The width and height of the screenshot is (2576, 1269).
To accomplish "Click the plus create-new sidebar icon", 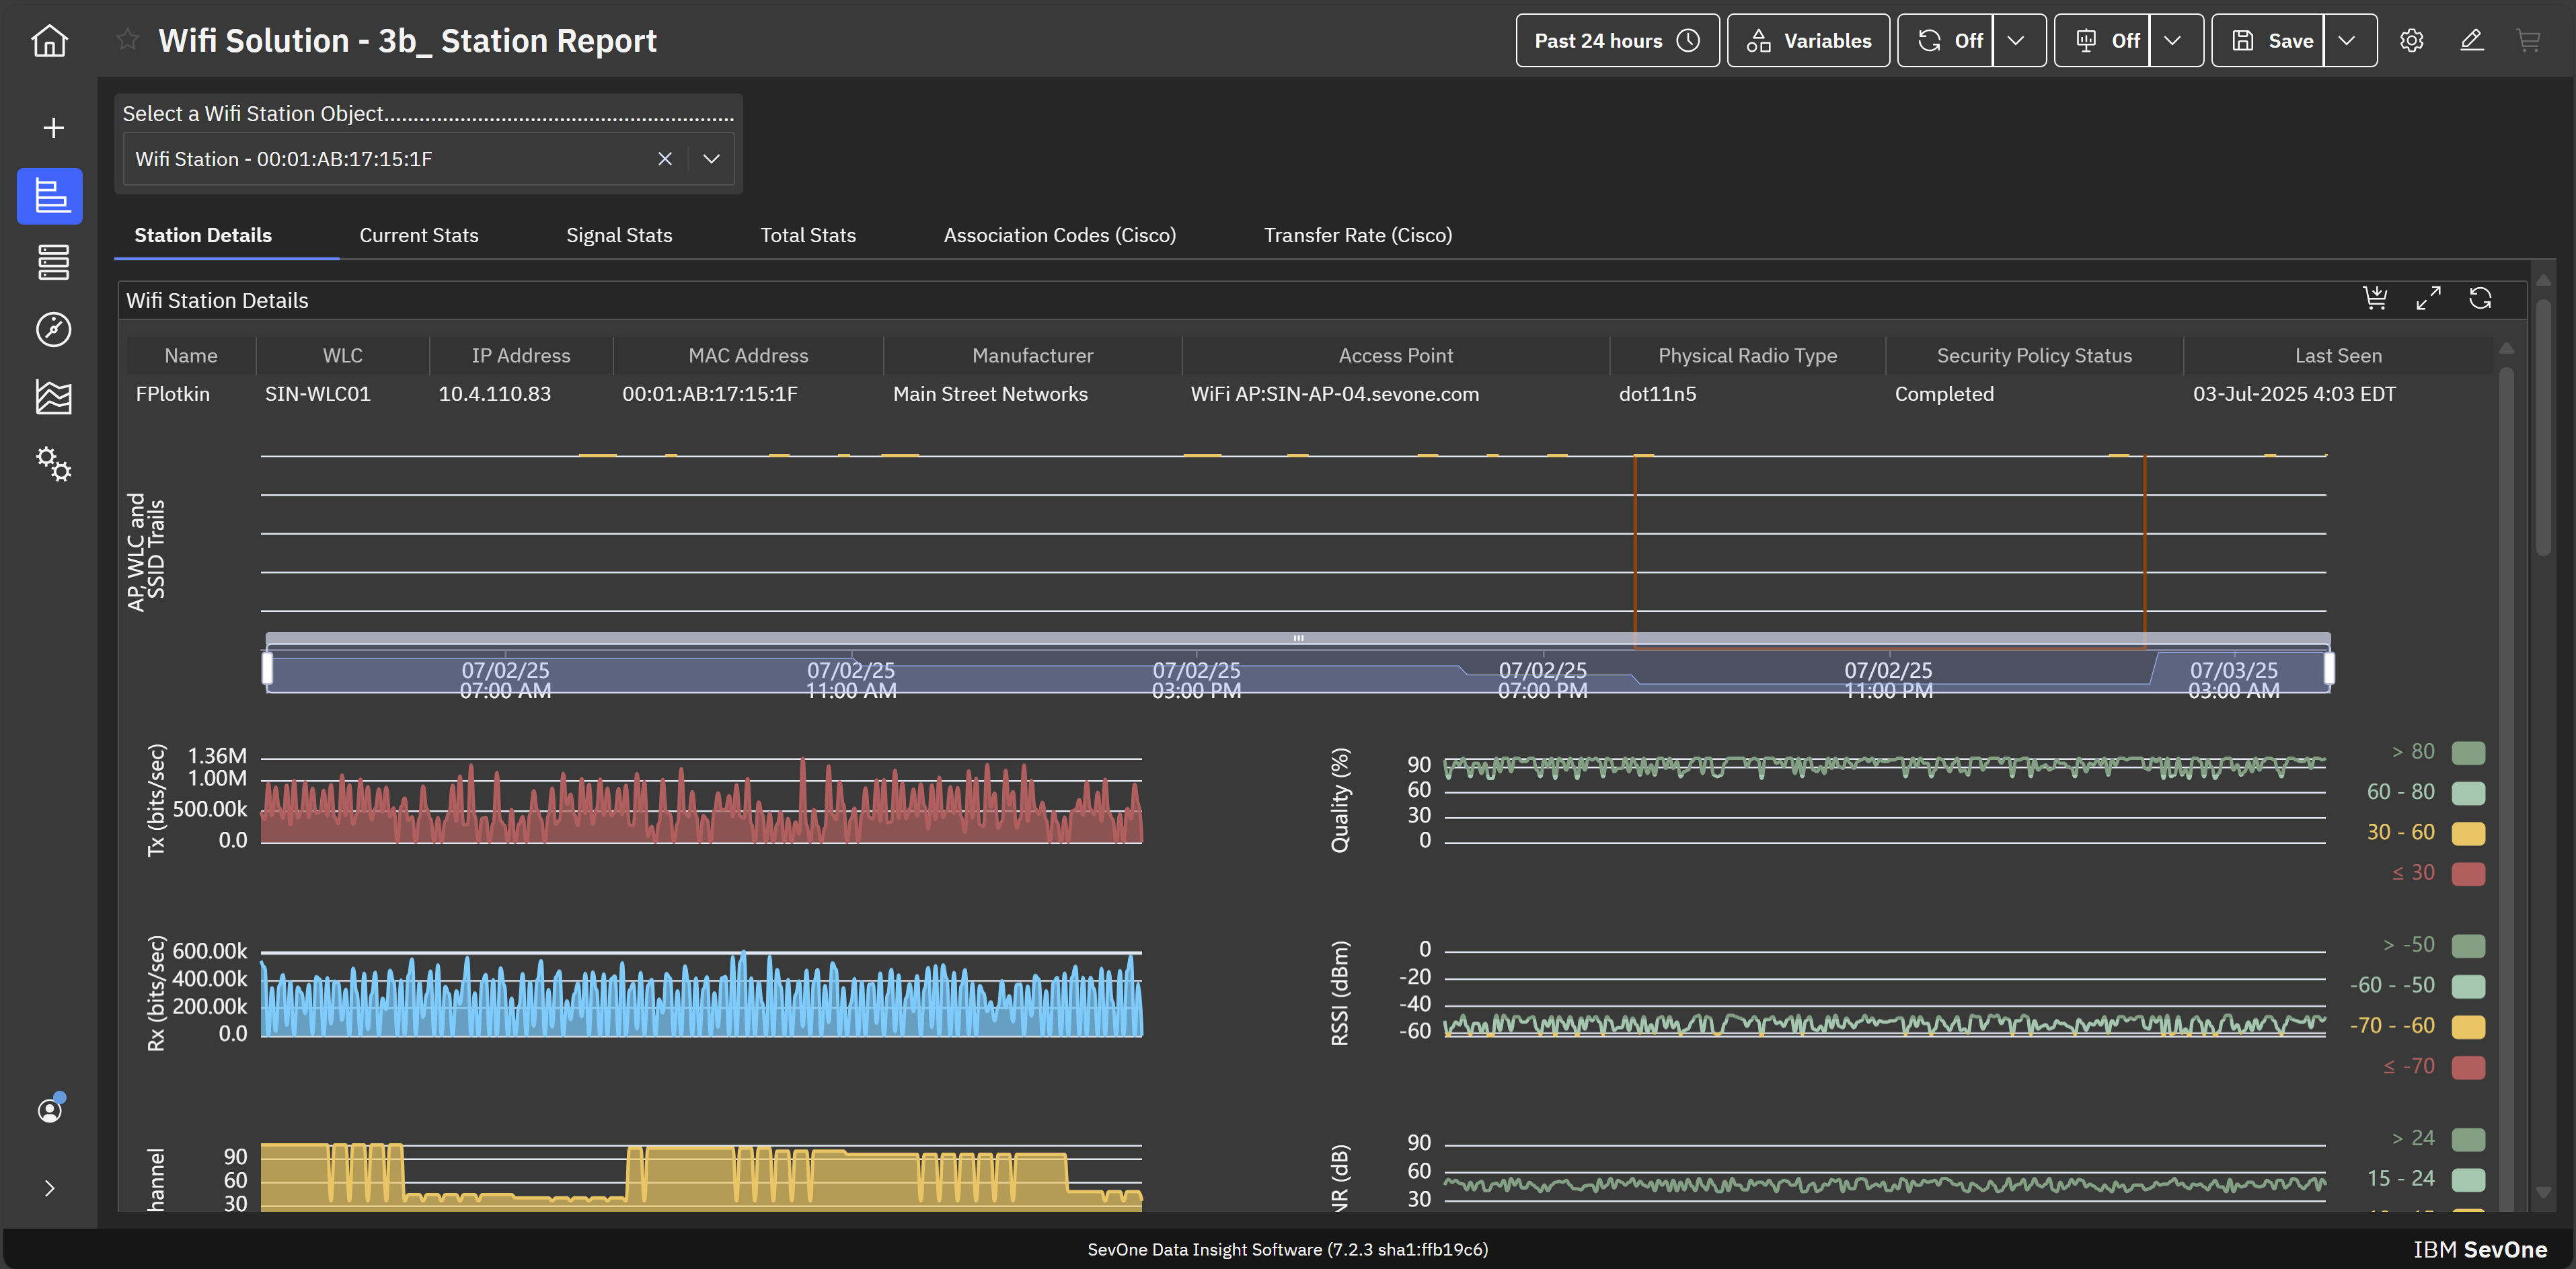I will [53, 128].
